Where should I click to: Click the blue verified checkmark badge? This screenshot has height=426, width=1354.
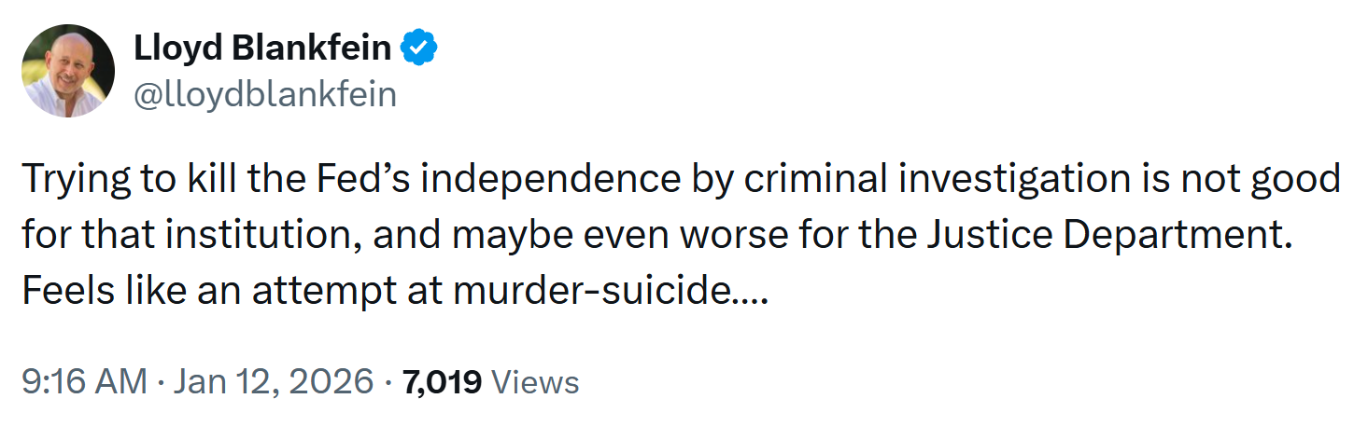419,48
